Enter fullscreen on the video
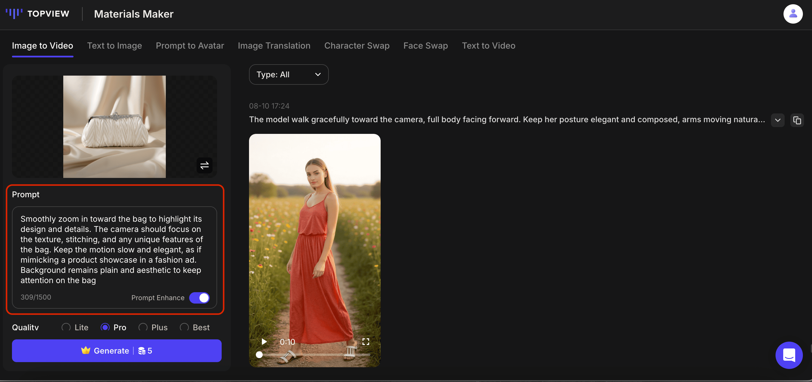 (x=365, y=341)
